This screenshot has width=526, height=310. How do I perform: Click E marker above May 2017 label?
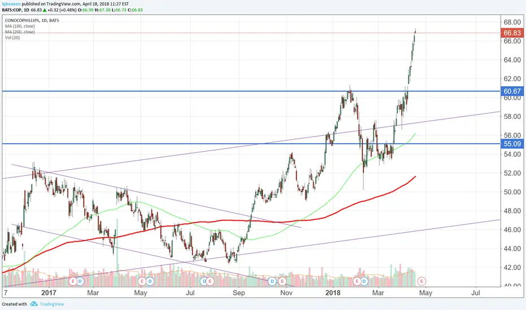click(142, 281)
